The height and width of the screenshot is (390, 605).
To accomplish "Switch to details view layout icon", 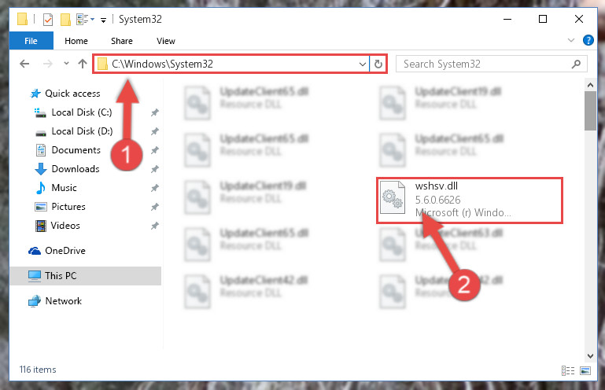I will (567, 370).
